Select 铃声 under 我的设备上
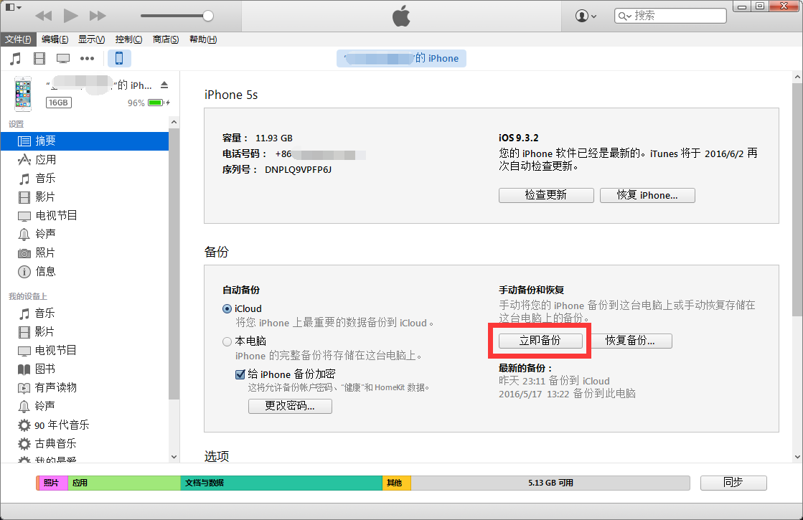The height and width of the screenshot is (520, 803). pyautogui.click(x=85, y=407)
